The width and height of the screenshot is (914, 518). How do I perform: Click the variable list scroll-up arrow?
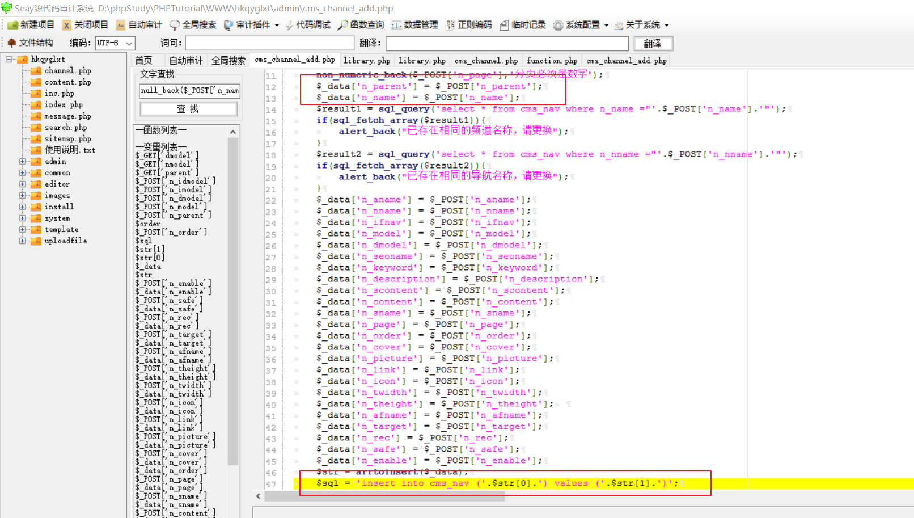[x=233, y=132]
